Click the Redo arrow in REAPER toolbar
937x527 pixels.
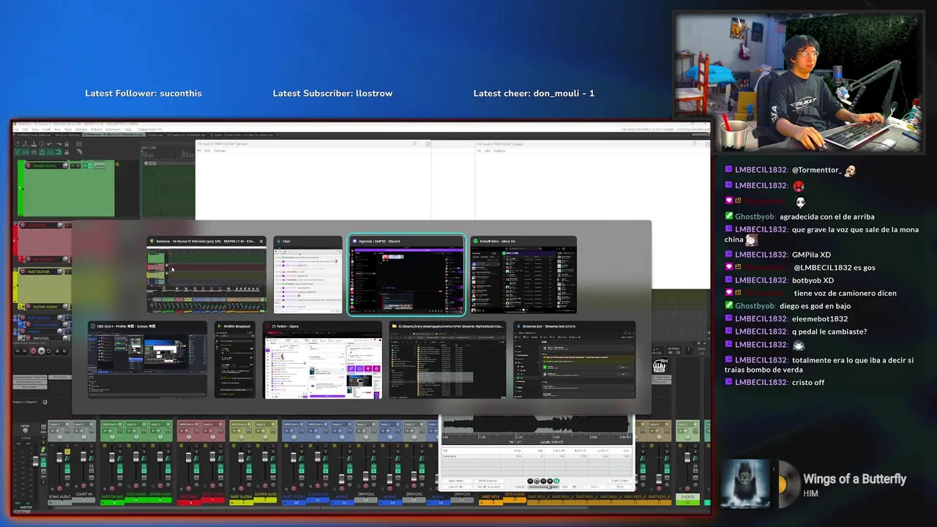(x=59, y=143)
